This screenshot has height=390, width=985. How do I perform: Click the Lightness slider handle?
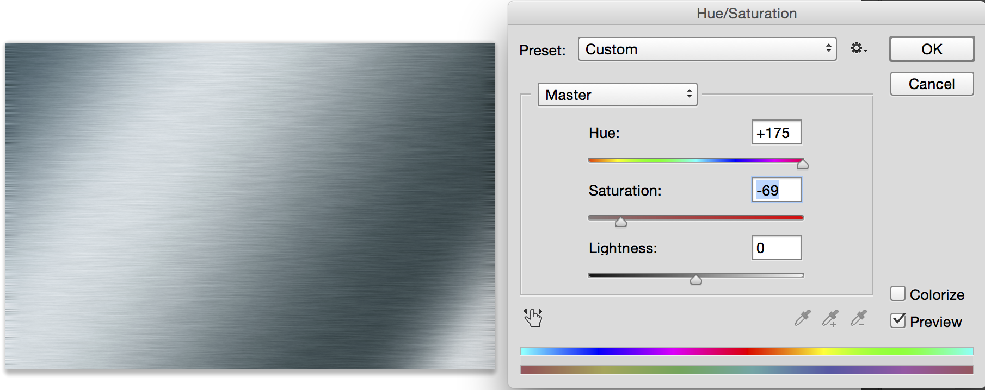[x=696, y=279]
